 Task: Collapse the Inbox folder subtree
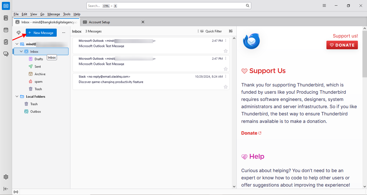[x=21, y=51]
